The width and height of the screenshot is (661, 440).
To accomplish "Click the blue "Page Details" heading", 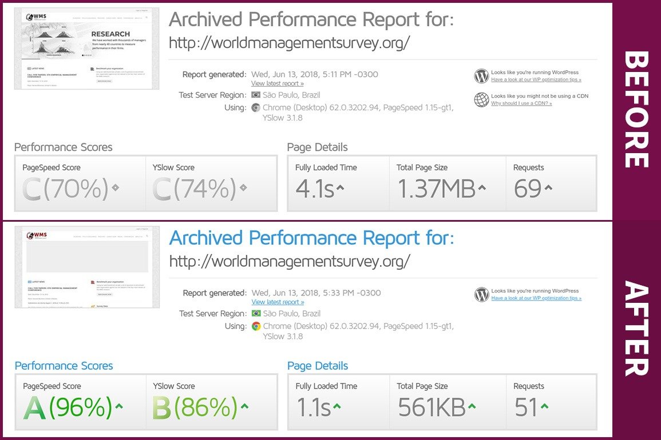I will 318,366.
